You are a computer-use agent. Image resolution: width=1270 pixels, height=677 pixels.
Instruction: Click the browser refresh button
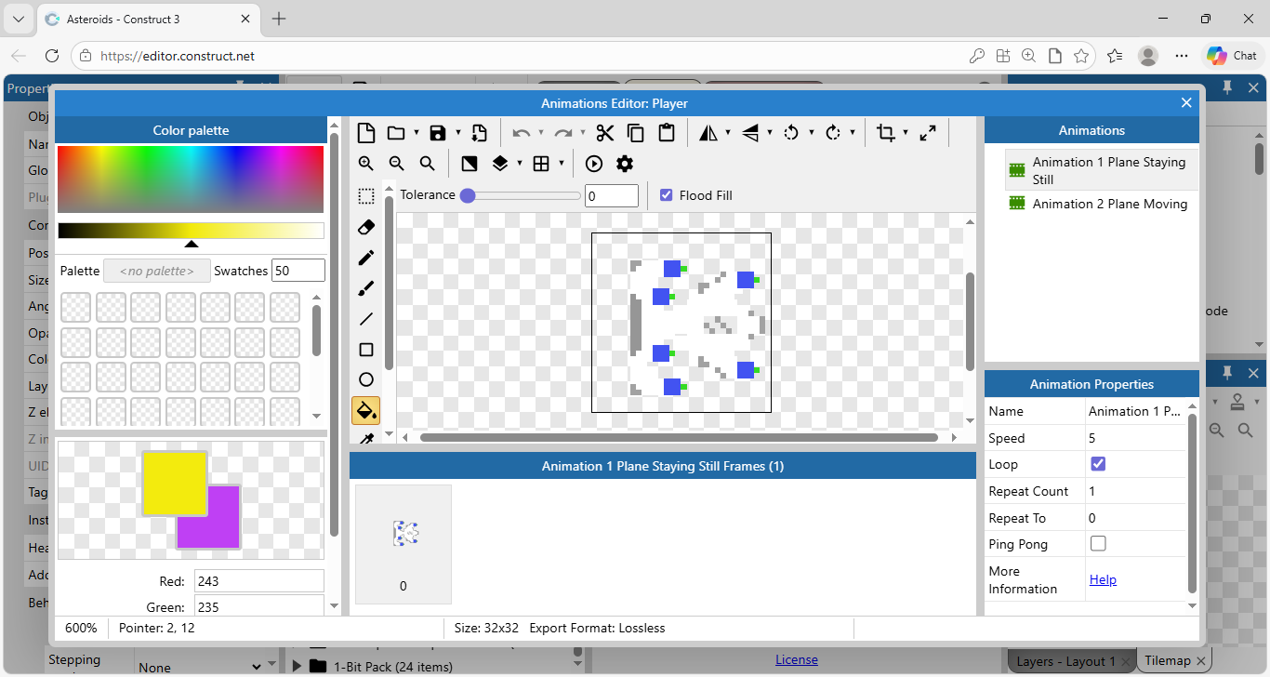52,56
